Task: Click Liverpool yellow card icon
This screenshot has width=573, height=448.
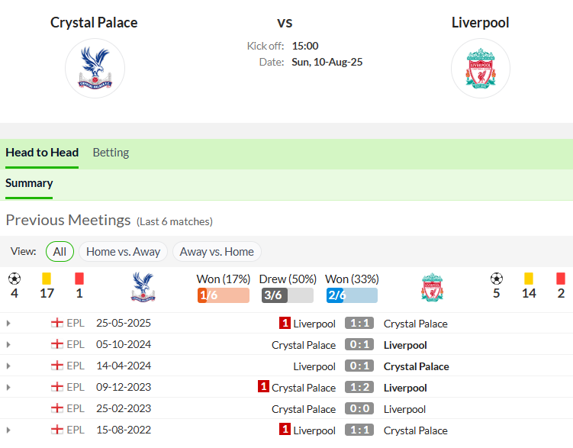Action: [529, 279]
